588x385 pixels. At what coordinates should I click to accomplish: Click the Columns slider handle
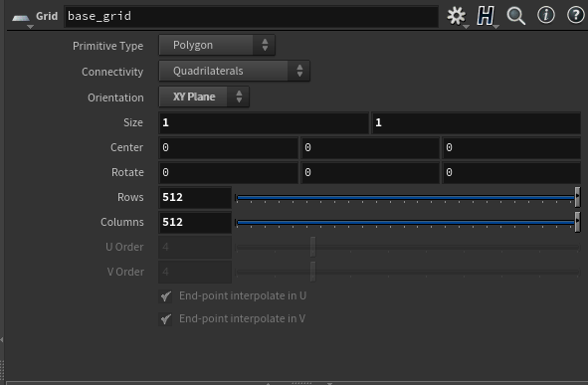[577, 222]
